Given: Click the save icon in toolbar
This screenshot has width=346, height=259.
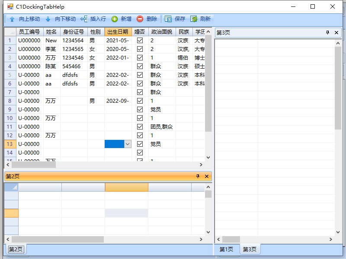Looking at the screenshot, I should tap(168, 19).
